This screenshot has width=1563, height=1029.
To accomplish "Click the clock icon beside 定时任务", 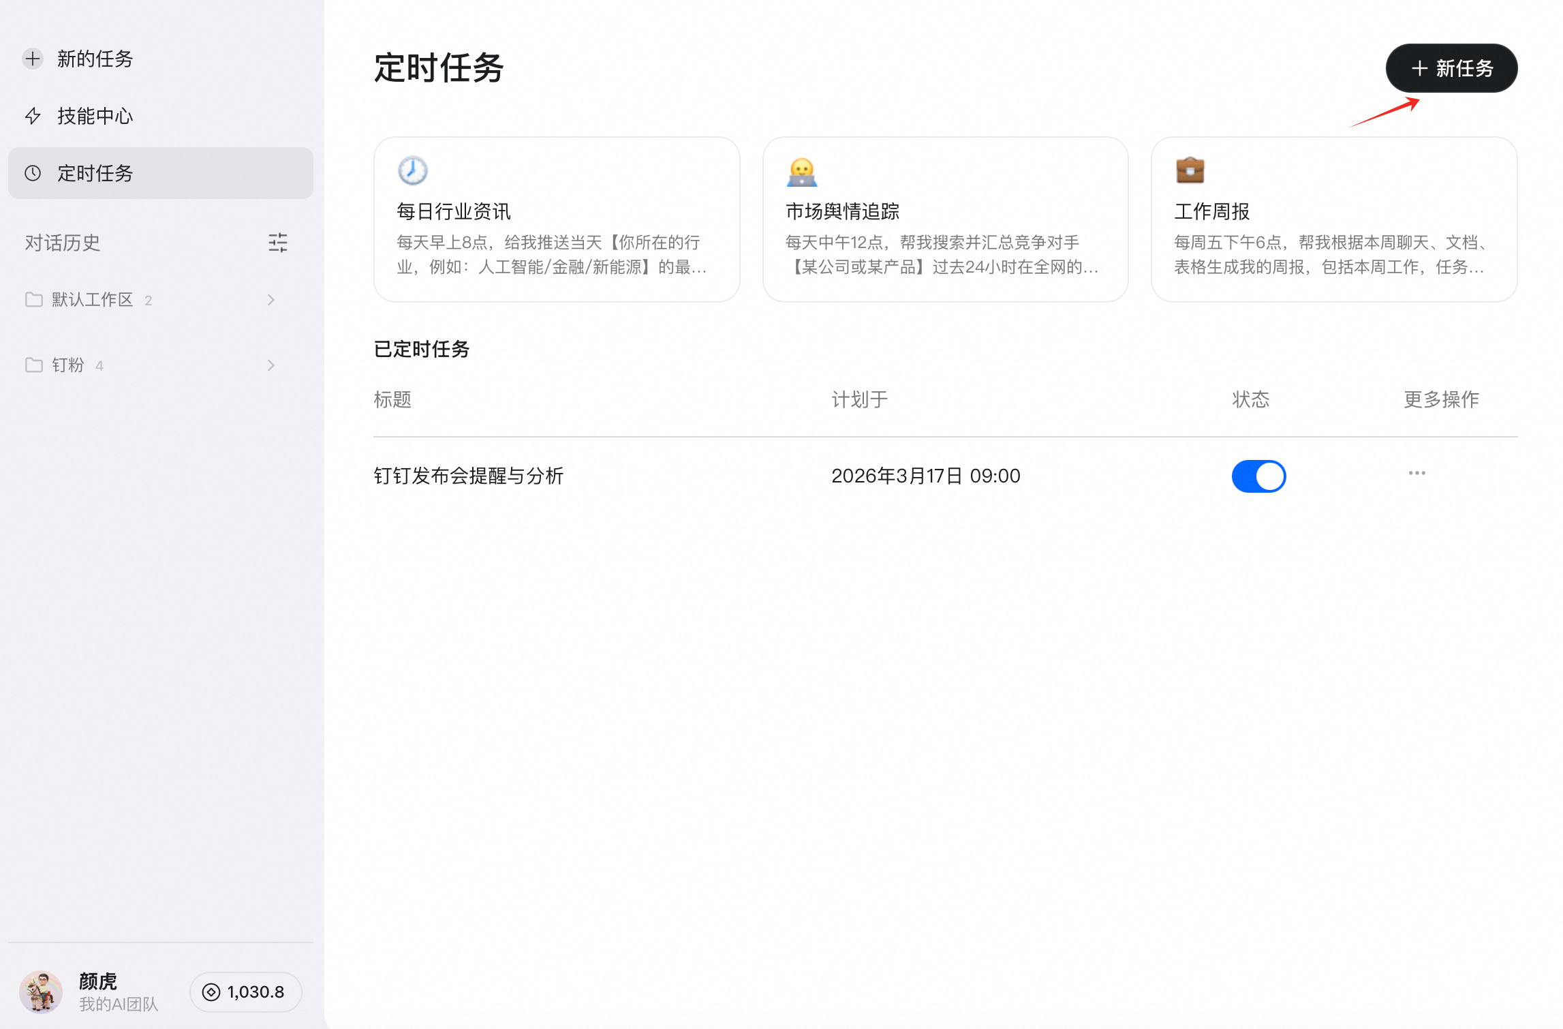I will 33,173.
